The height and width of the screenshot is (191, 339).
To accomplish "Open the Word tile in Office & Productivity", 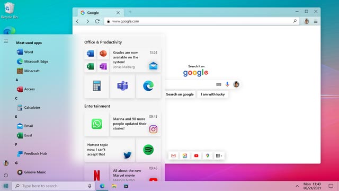I will [90, 54].
